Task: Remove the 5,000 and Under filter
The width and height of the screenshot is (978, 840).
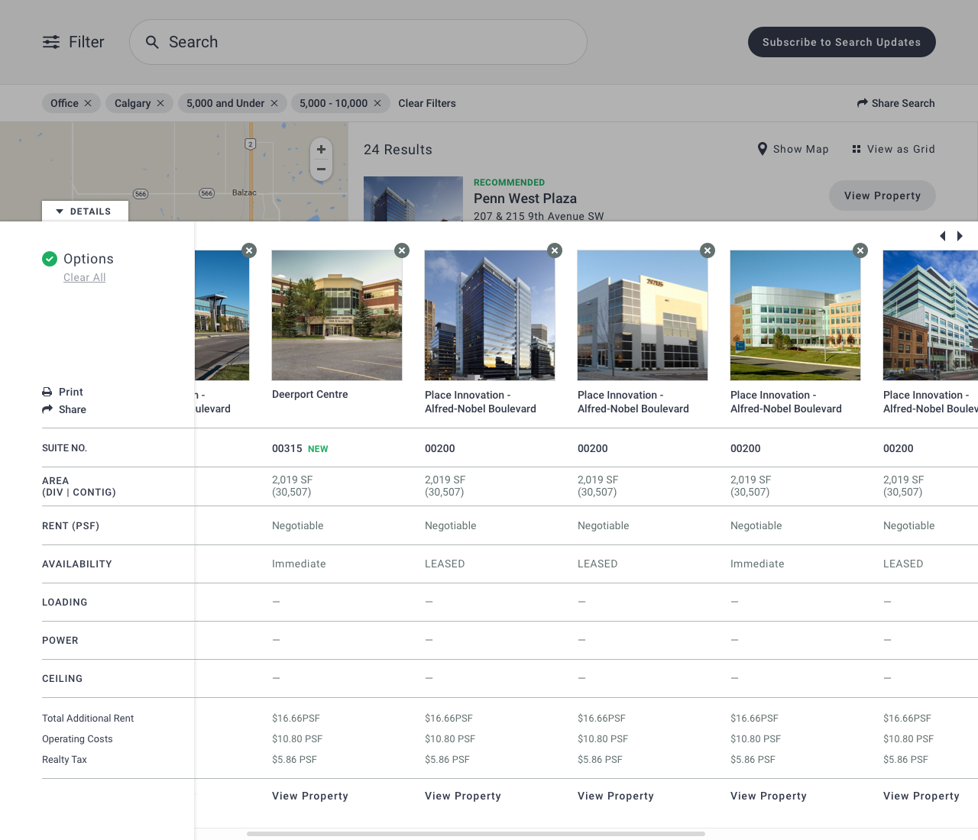Action: (x=274, y=103)
